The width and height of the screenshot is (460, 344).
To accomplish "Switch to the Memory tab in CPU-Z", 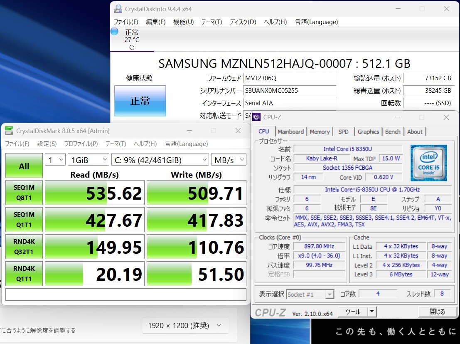I will pos(320,132).
